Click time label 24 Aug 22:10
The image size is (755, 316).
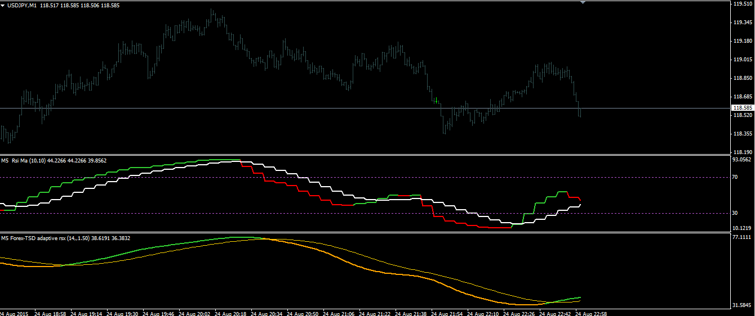coord(484,313)
